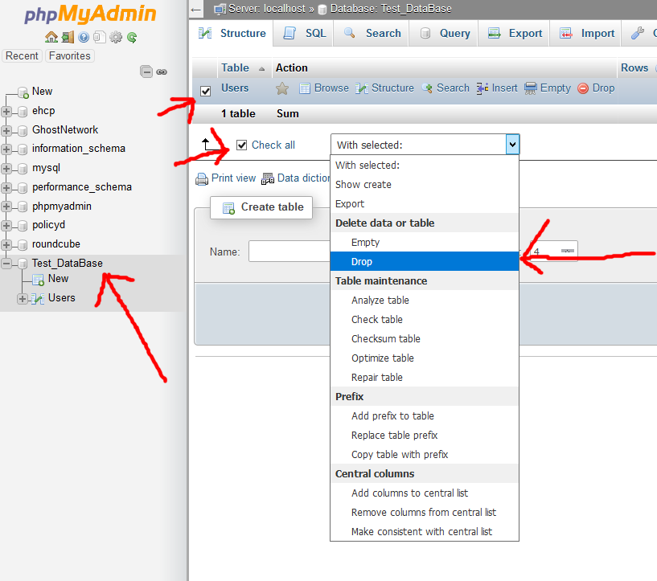Screen dimensions: 657x581
Task: Click the link chain icon in navigation panel
Action: [162, 72]
